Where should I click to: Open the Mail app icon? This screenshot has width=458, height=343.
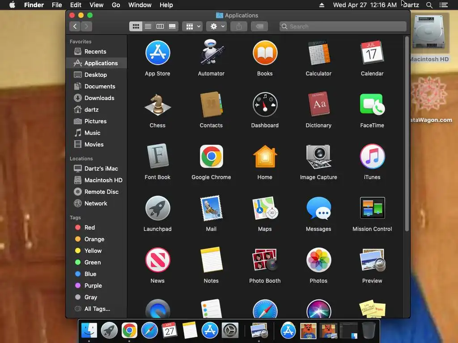[211, 208]
